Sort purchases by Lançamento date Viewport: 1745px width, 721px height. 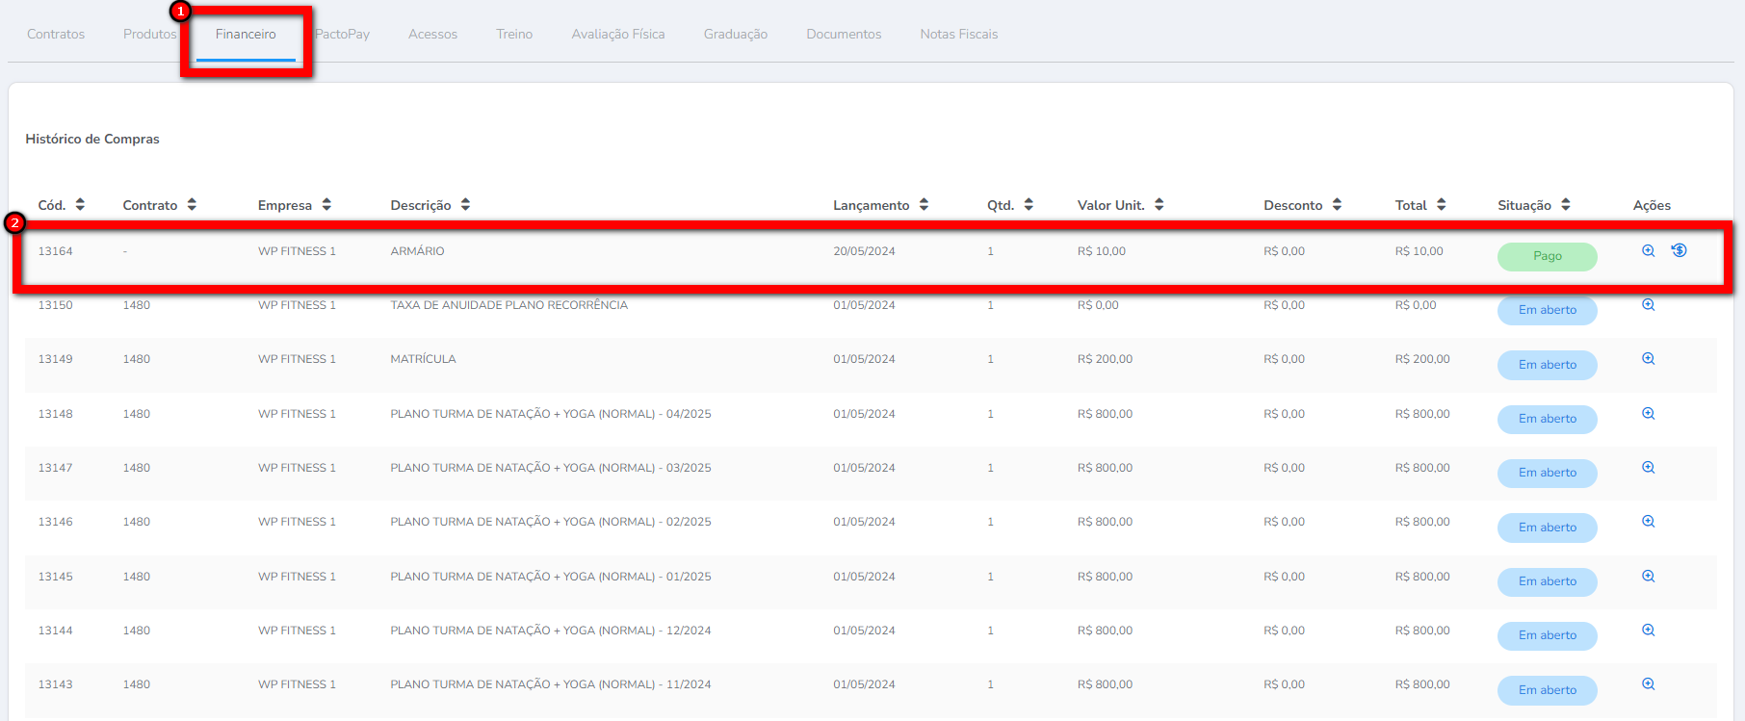924,205
